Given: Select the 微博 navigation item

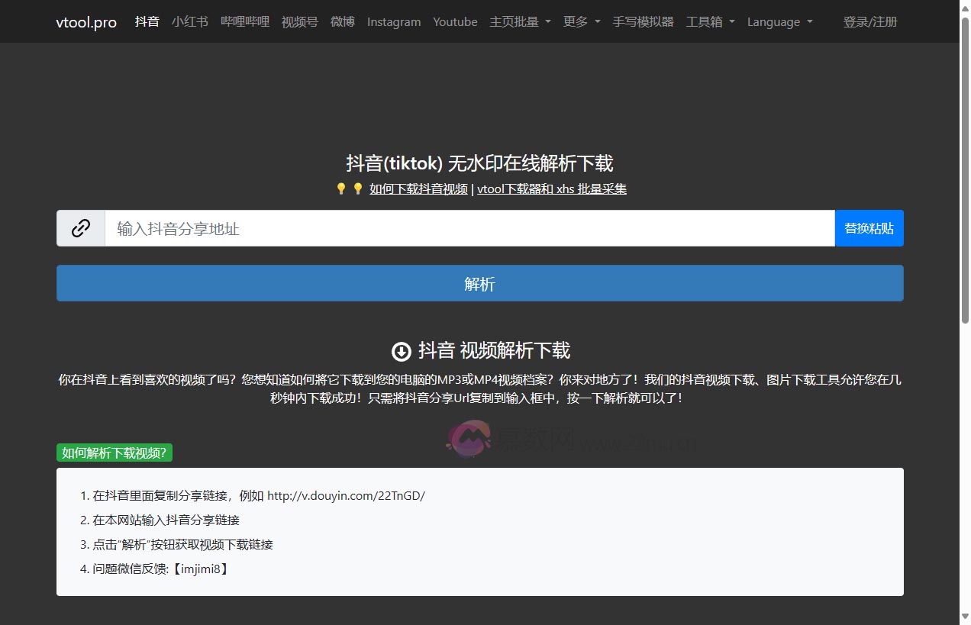Looking at the screenshot, I should click(x=342, y=22).
